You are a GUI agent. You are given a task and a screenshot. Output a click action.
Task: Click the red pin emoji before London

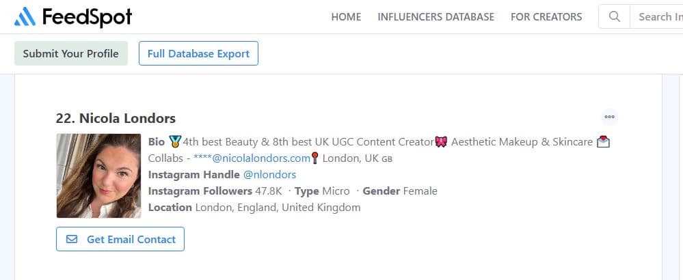coord(315,158)
